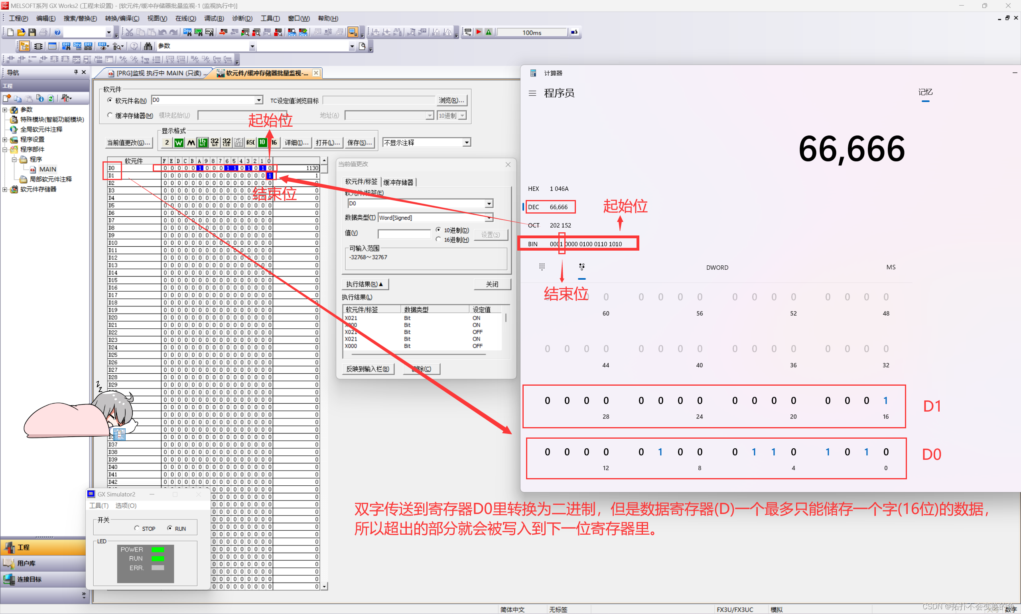Viewport: 1021px width, 614px height.
Task: Select the STOP radio in GX Simulator2
Action: click(137, 528)
